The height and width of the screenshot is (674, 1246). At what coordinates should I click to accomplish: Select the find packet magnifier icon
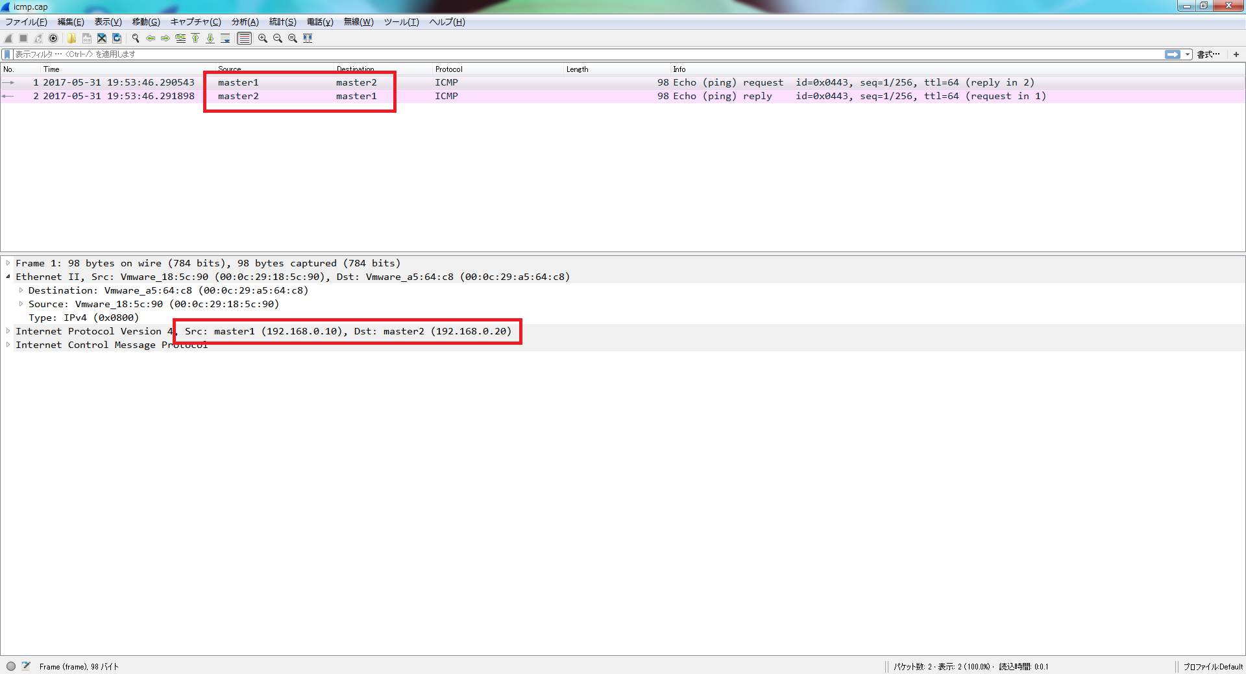(x=135, y=38)
